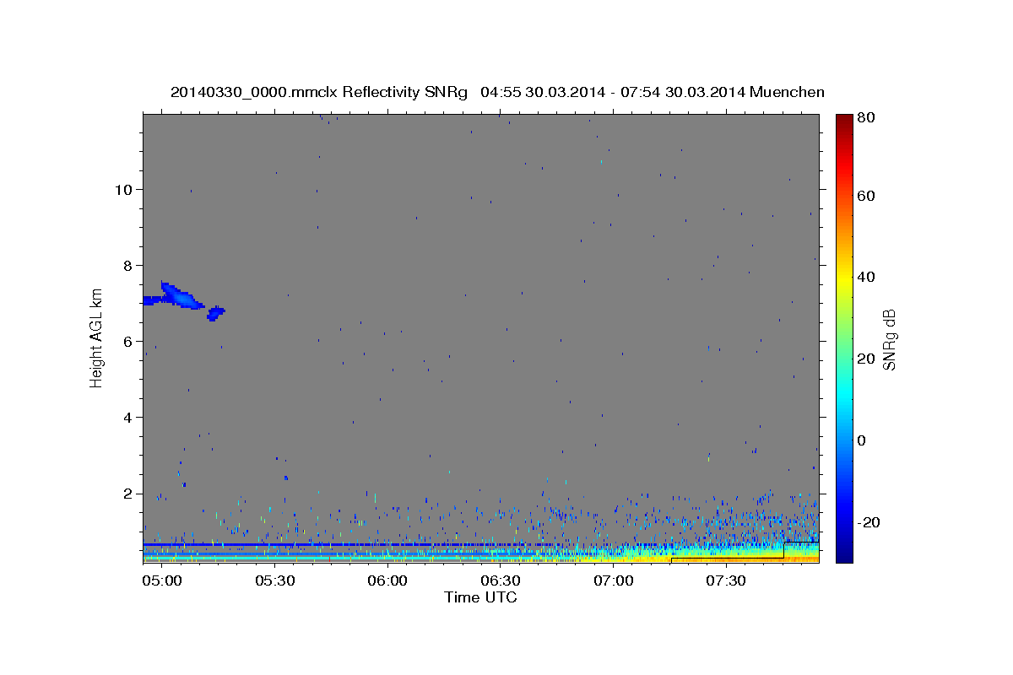Viewport: 1013px width, 675px height.
Task: Click the colorbar value label 80
Action: [x=865, y=118]
